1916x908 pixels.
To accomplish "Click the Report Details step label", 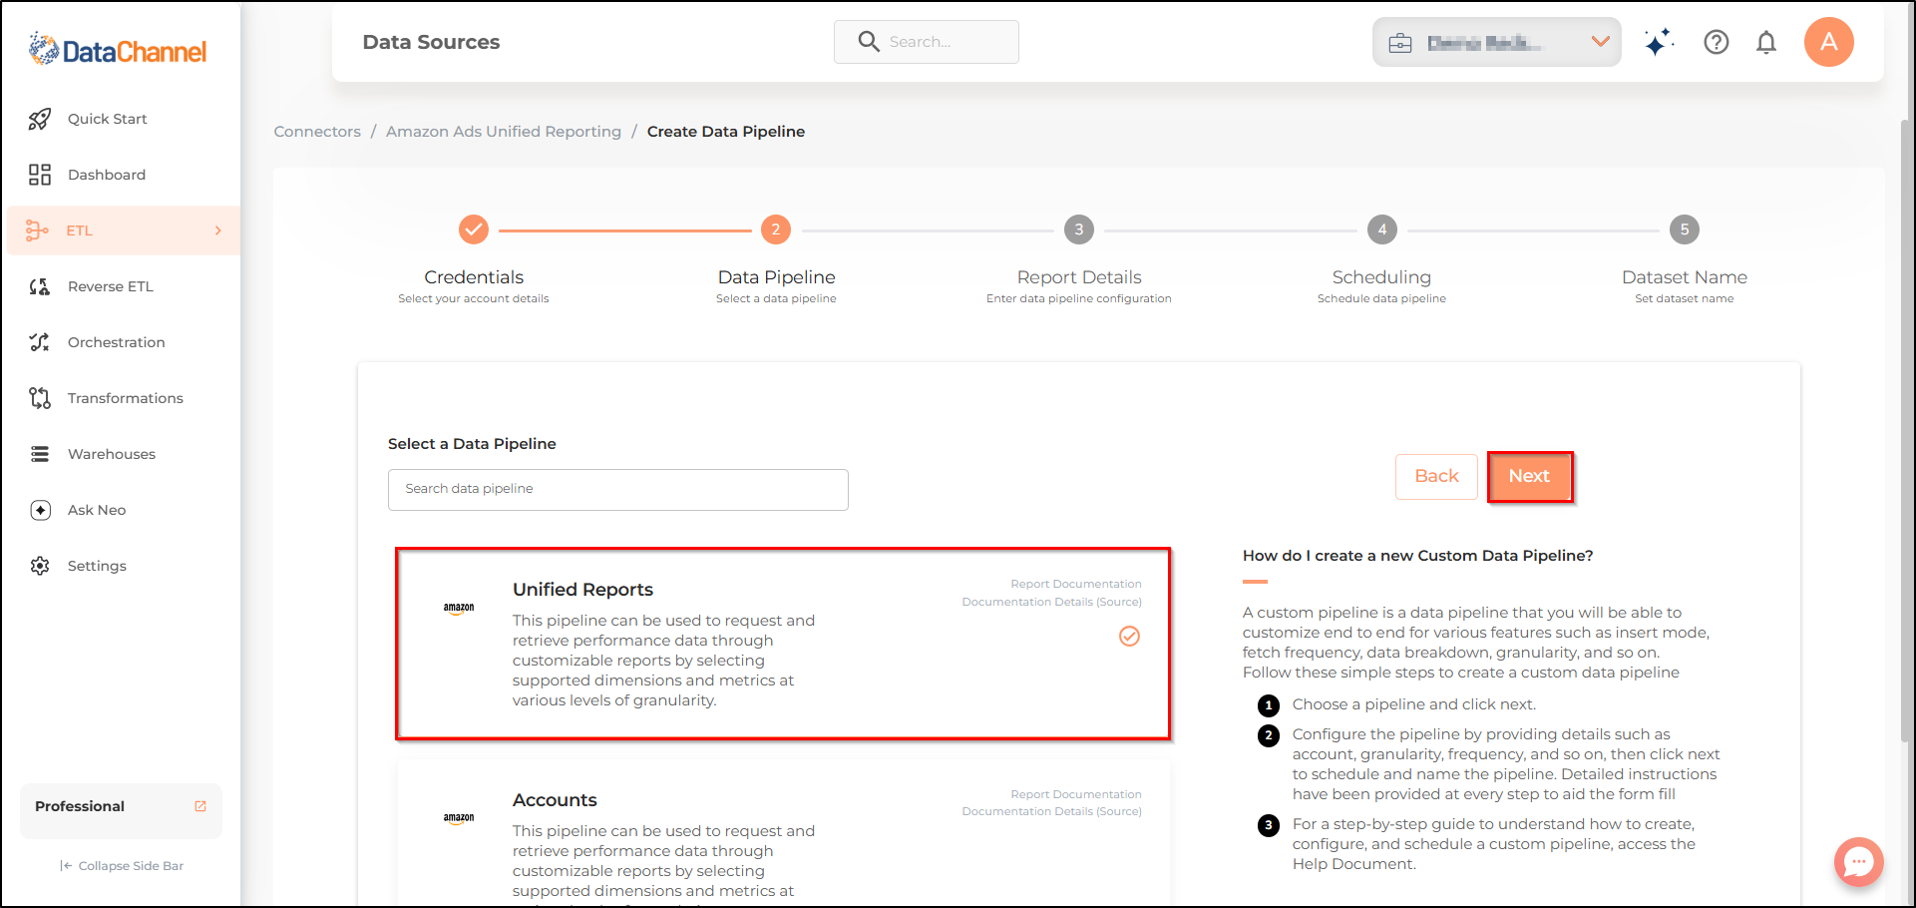I will (x=1079, y=277).
